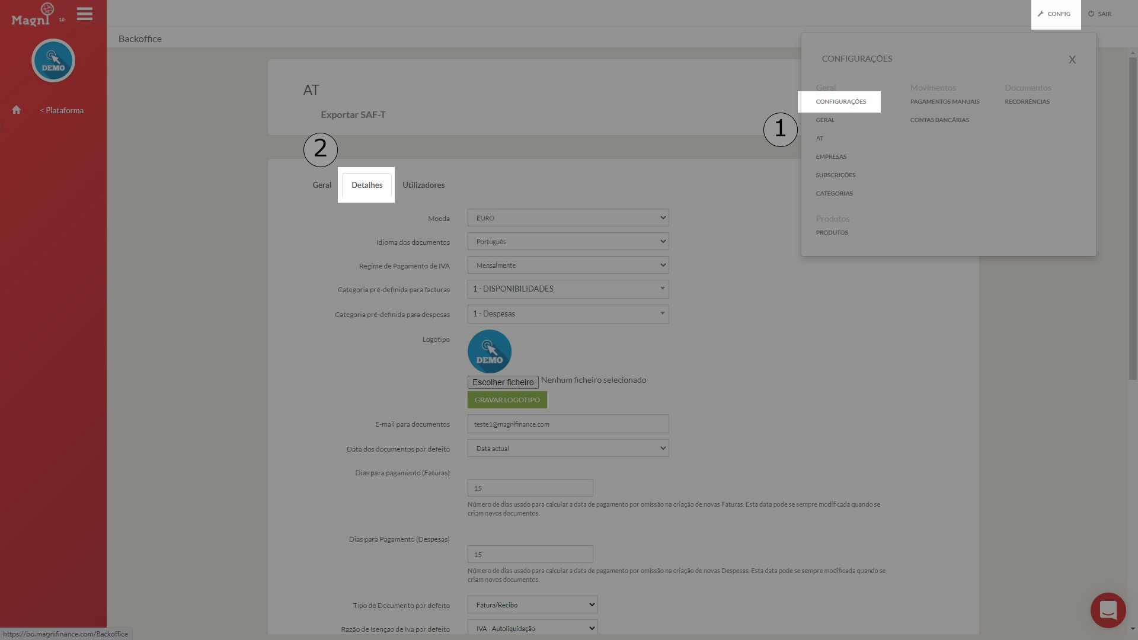Click the SAIR logout button

1099,14
